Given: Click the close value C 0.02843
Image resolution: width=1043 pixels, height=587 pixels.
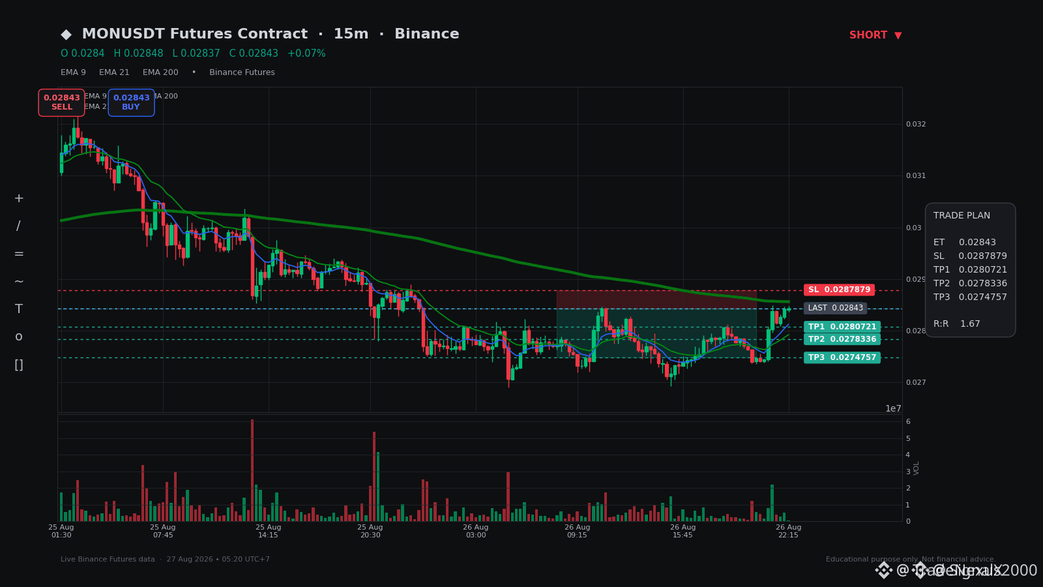Looking at the screenshot, I should tap(254, 53).
